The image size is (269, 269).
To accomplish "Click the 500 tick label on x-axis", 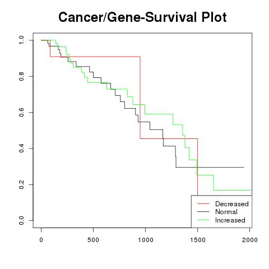I will pyautogui.click(x=93, y=240).
